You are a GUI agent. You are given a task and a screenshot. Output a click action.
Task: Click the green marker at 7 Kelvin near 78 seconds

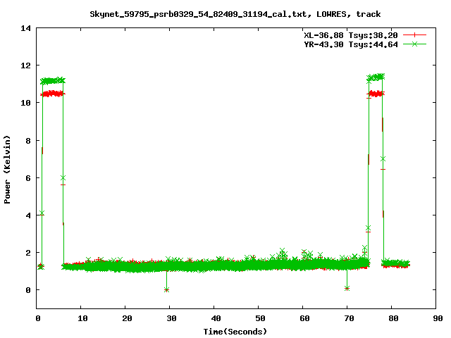click(x=383, y=159)
